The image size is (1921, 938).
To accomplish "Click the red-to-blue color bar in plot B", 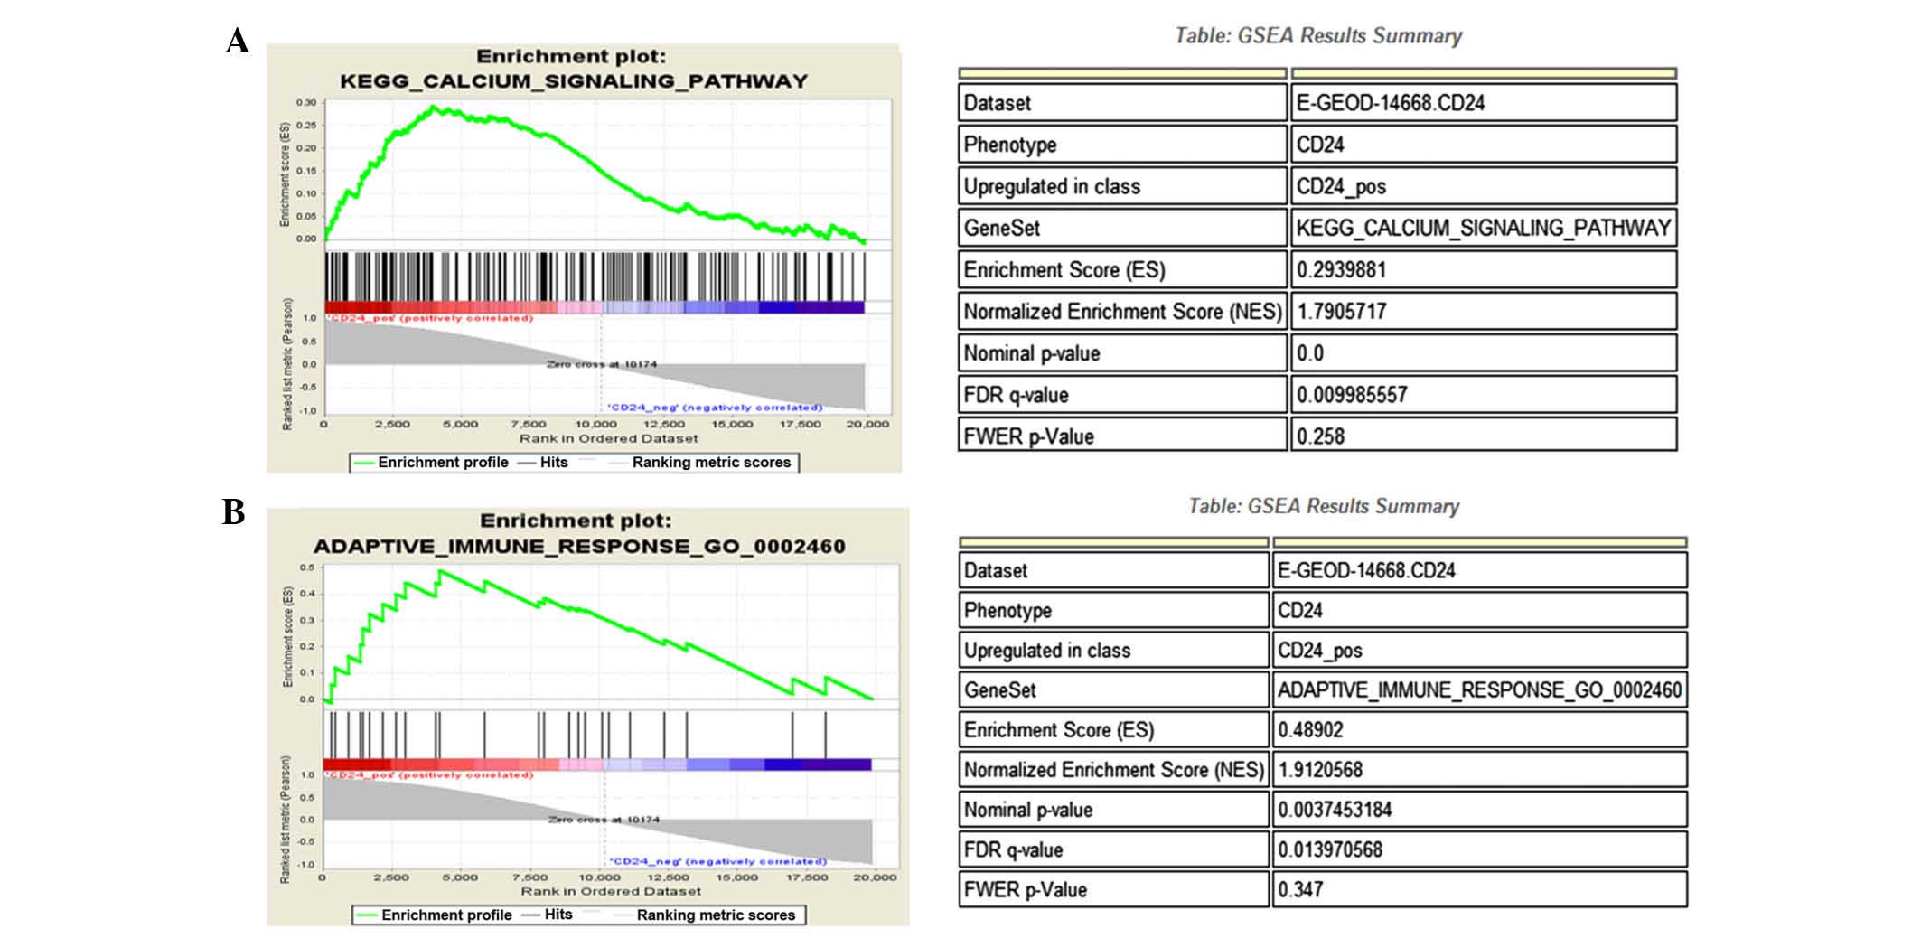I will 596,764.
